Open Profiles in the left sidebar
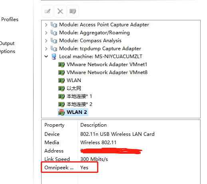207x184 pixels. [10, 20]
